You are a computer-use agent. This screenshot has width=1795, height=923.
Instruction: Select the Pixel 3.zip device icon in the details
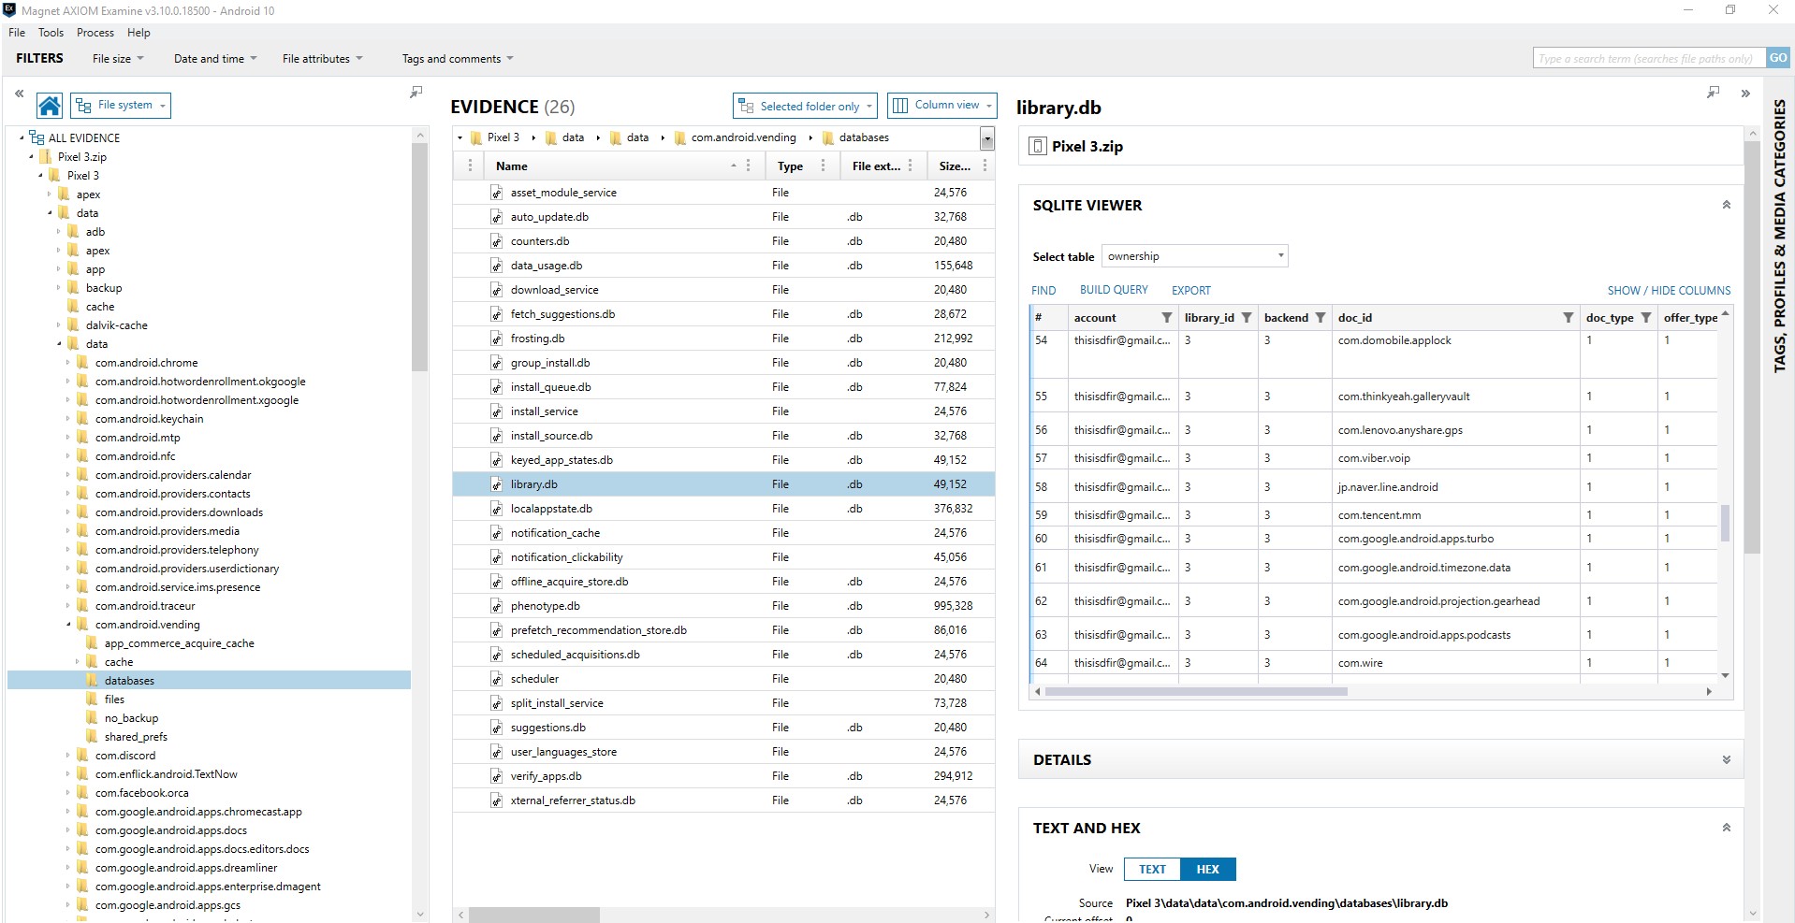point(1037,146)
